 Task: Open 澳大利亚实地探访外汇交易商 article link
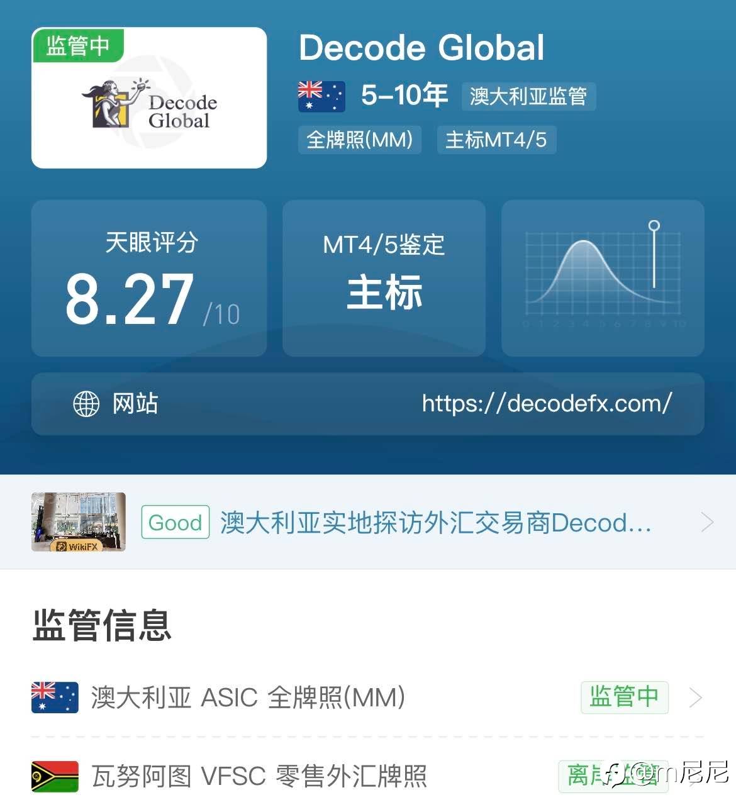point(435,523)
